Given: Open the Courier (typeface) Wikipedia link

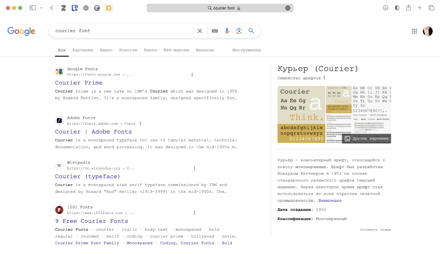Looking at the screenshot, I should point(87,177).
